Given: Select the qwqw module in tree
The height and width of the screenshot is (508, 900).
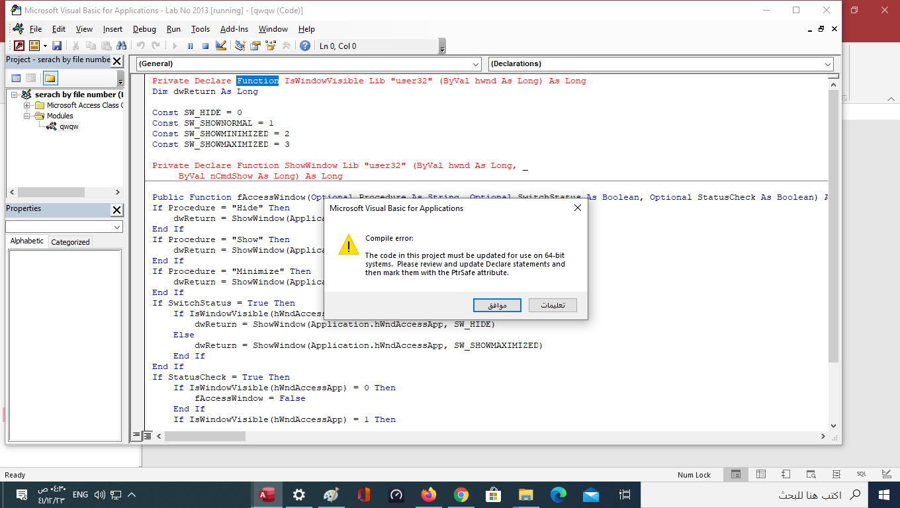Looking at the screenshot, I should click(x=69, y=126).
